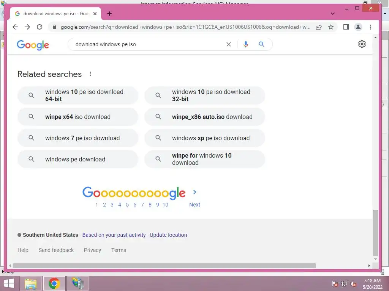Search 'windows 10 pe iso download 32-bit'
Image resolution: width=389 pixels, height=291 pixels.
click(x=205, y=95)
